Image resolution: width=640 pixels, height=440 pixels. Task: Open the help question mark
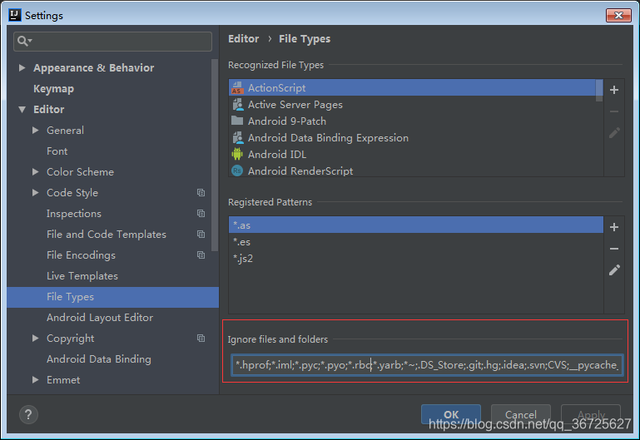point(28,415)
